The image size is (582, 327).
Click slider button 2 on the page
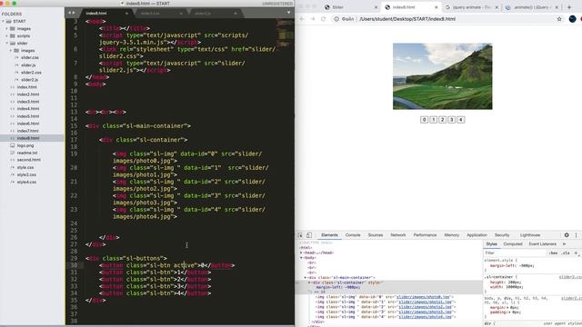443,120
